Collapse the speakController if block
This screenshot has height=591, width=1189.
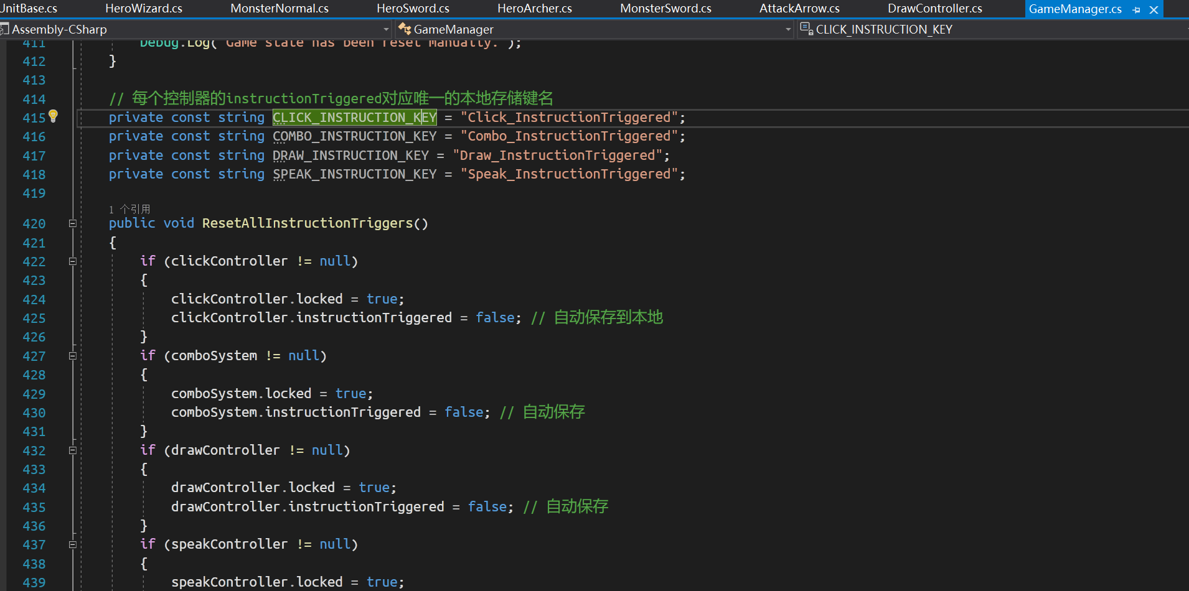[x=72, y=544]
